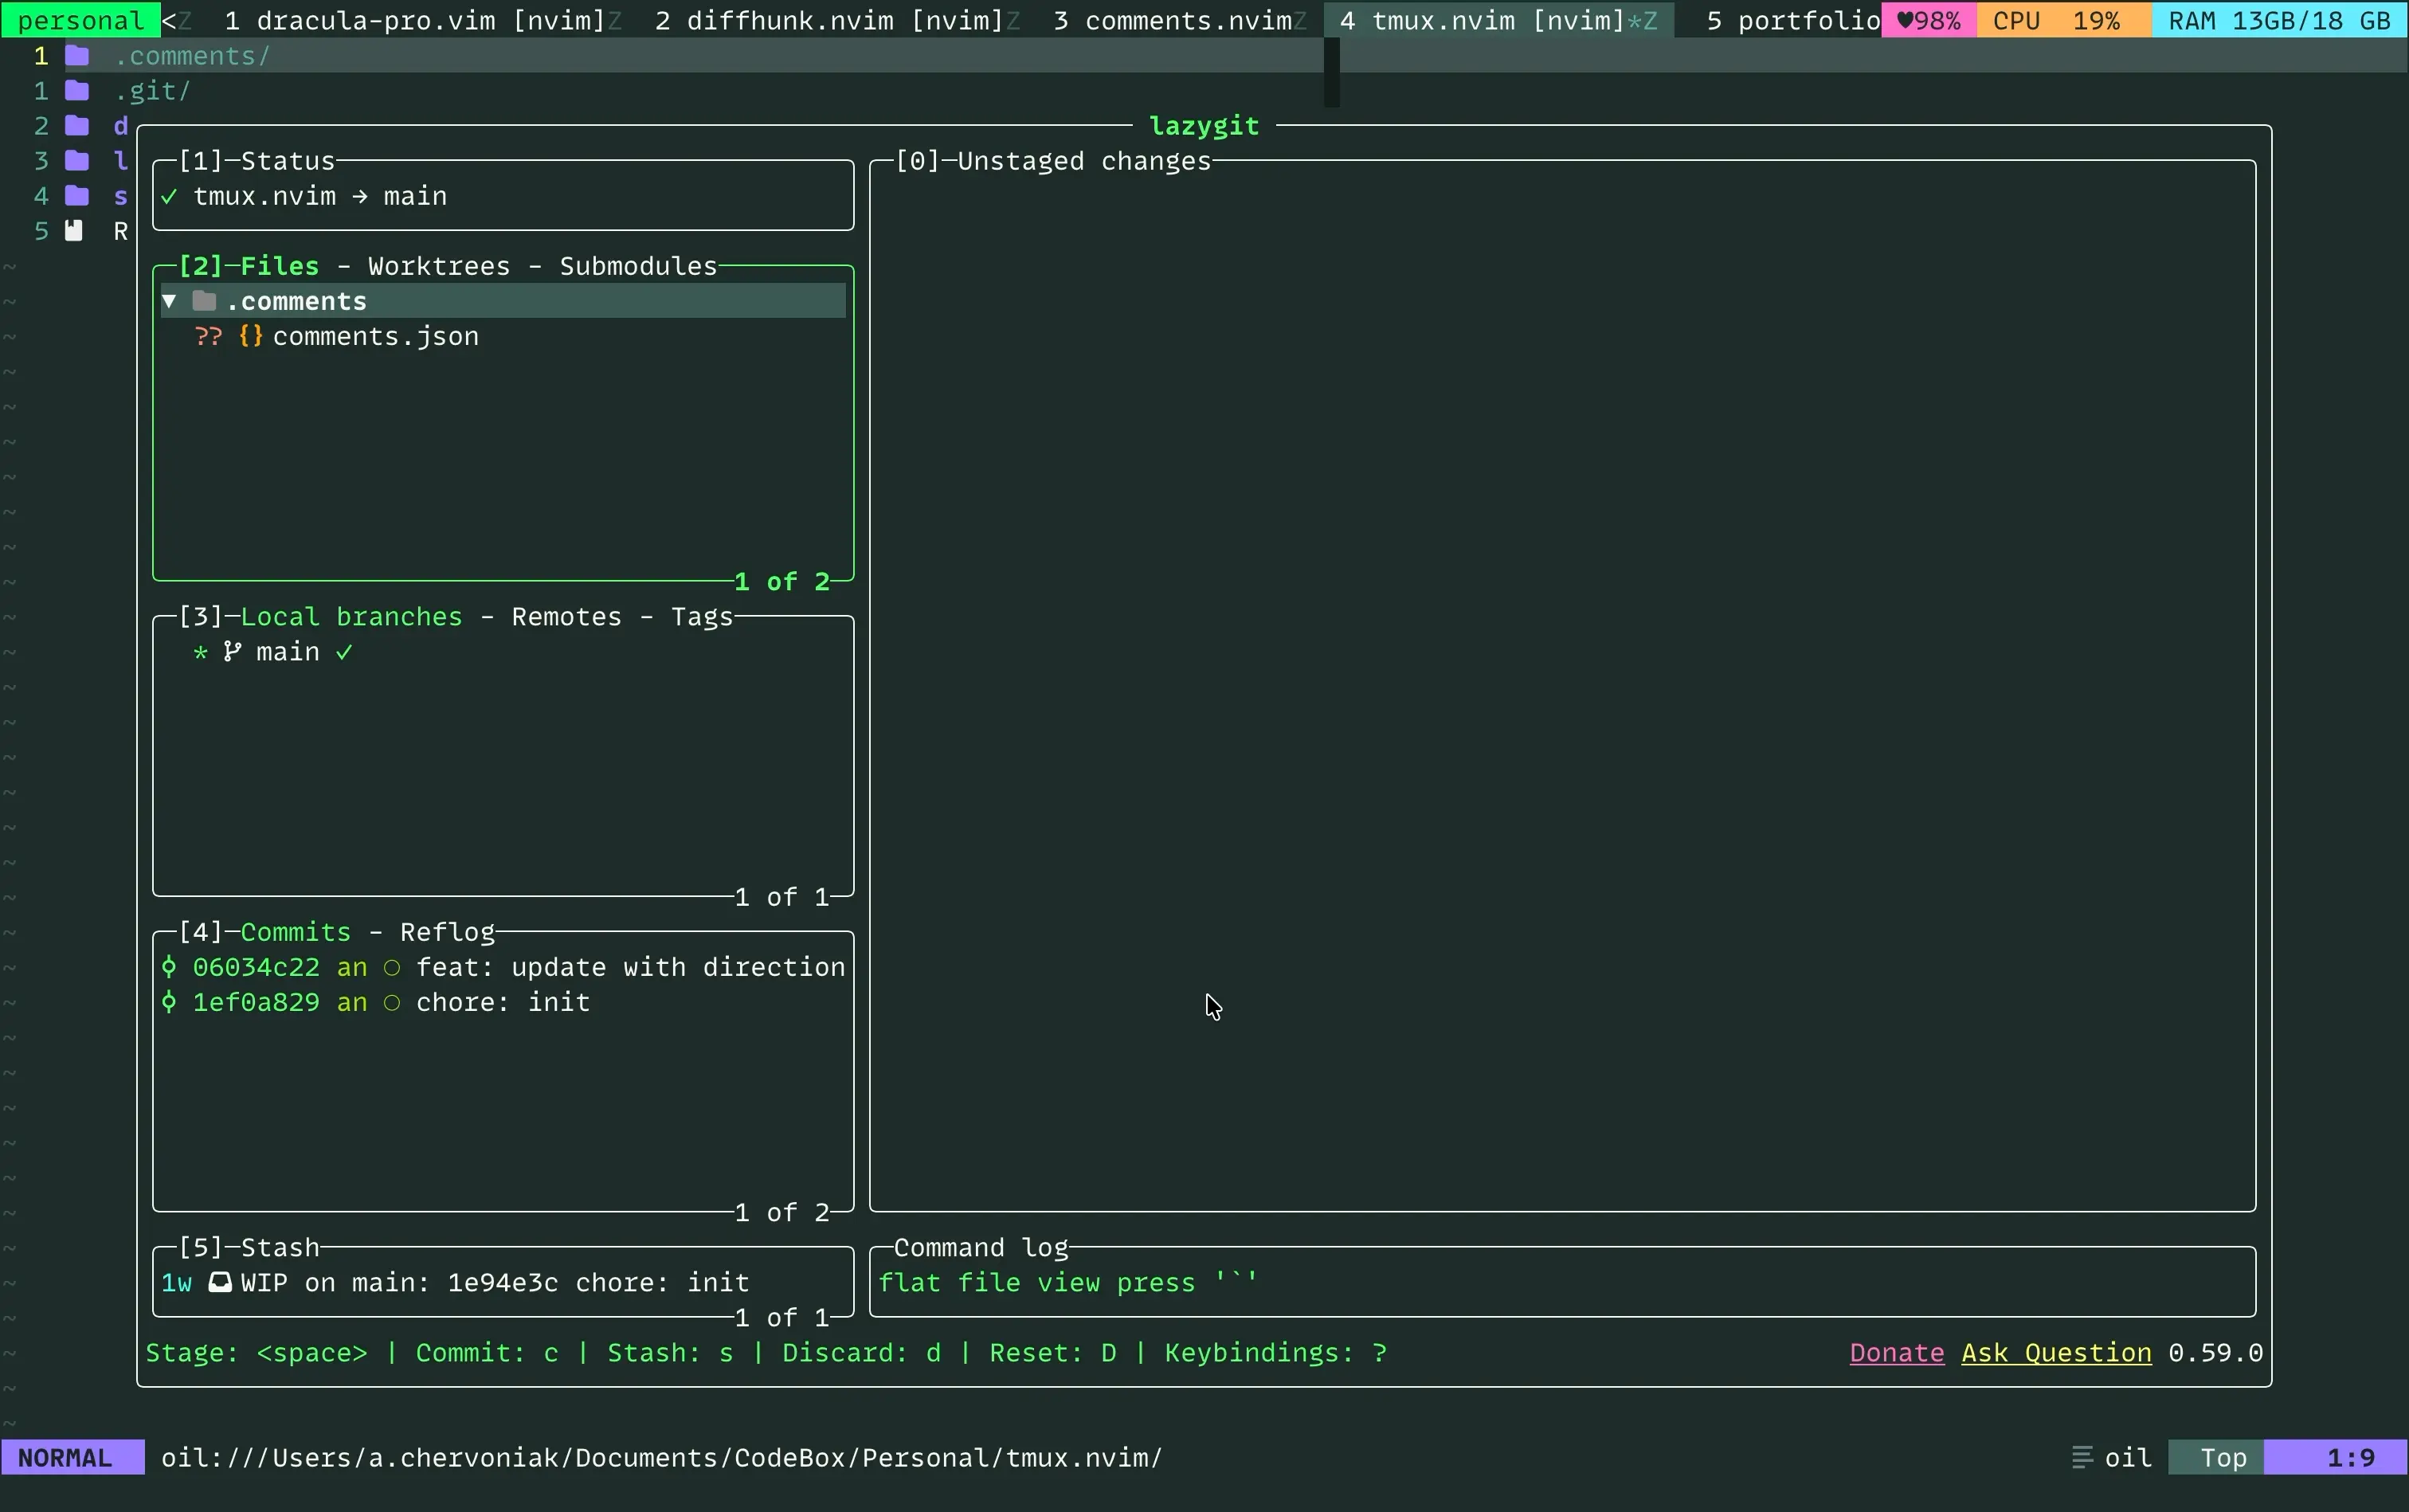Select the main branch row
The width and height of the screenshot is (2409, 1512).
point(503,652)
